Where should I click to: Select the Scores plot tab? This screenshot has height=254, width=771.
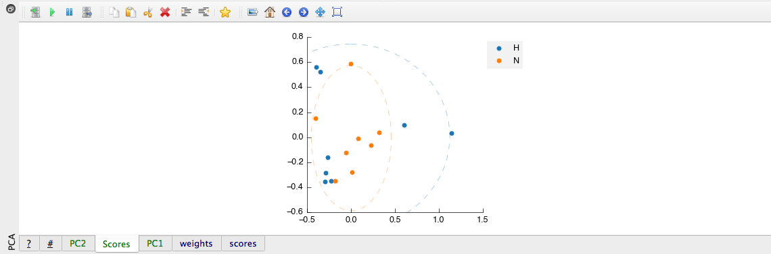click(x=116, y=244)
